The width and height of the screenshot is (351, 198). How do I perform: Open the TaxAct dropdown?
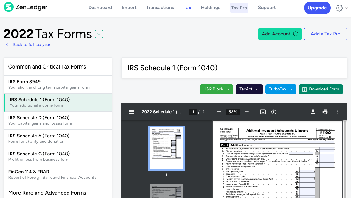click(249, 89)
